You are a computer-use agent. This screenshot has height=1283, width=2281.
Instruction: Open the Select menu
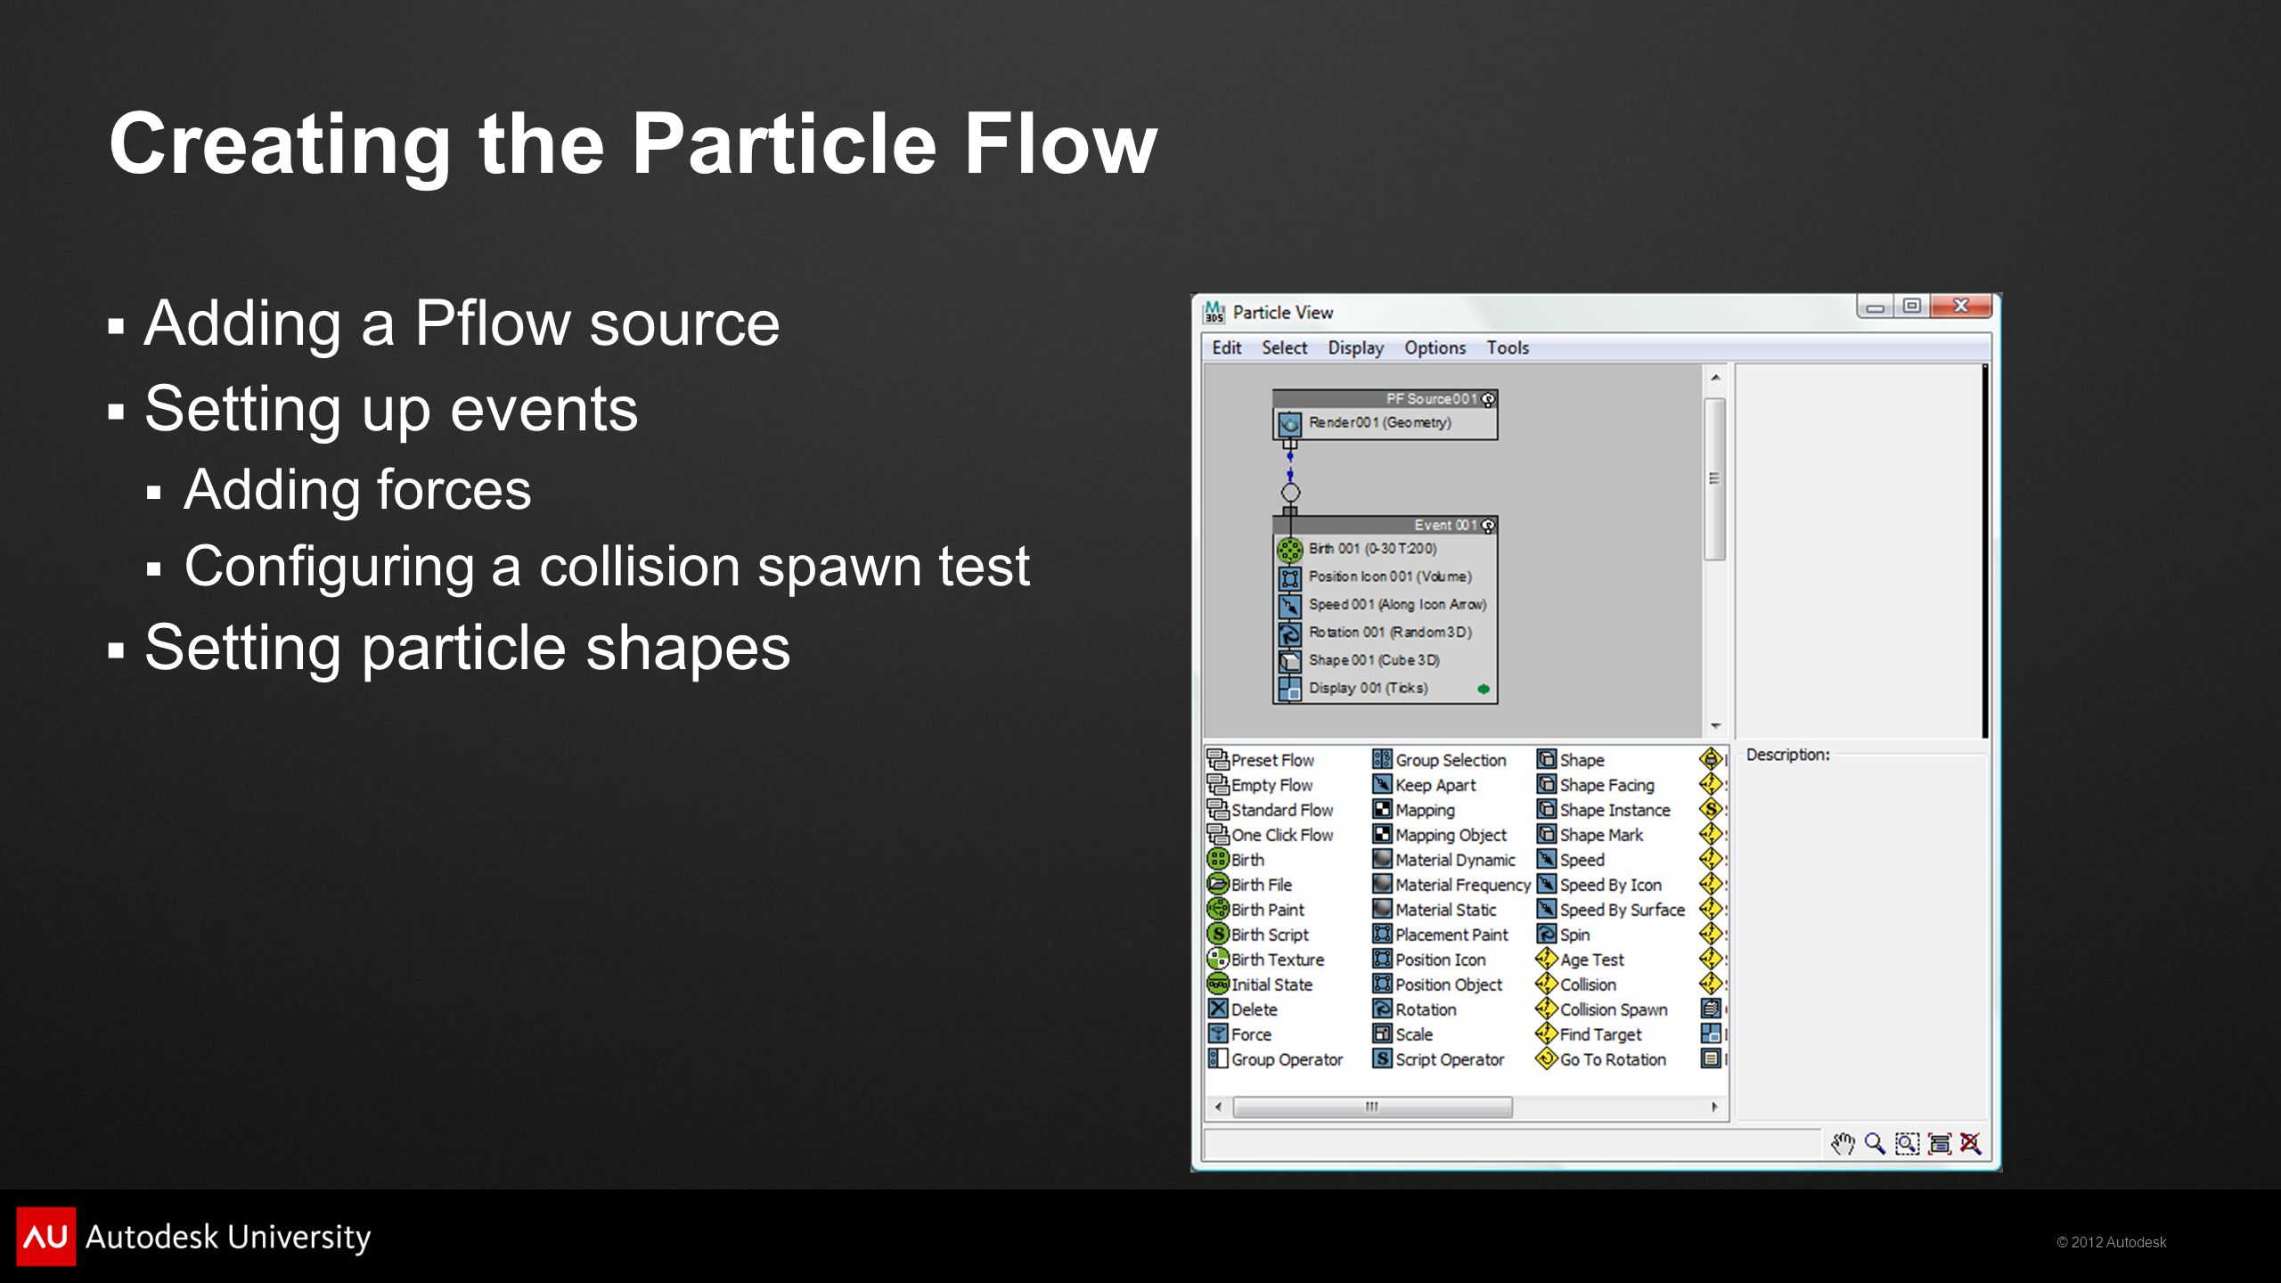(x=1284, y=347)
